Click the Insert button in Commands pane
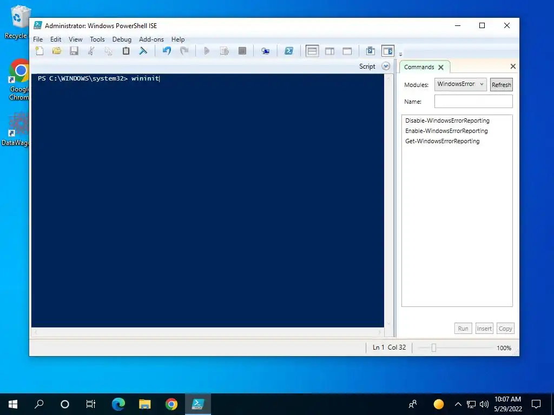 pyautogui.click(x=484, y=328)
